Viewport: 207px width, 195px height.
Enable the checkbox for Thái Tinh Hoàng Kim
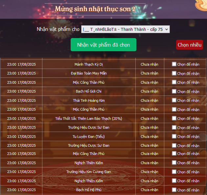pyautogui.click(x=174, y=100)
